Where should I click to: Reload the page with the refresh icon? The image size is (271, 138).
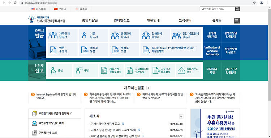click(15, 3)
